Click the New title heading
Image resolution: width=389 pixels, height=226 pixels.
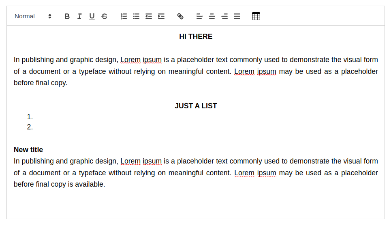tap(28, 150)
